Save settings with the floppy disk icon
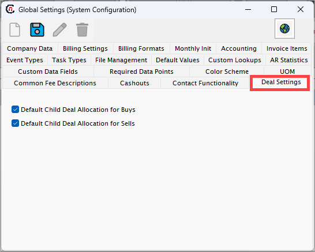 [37, 30]
